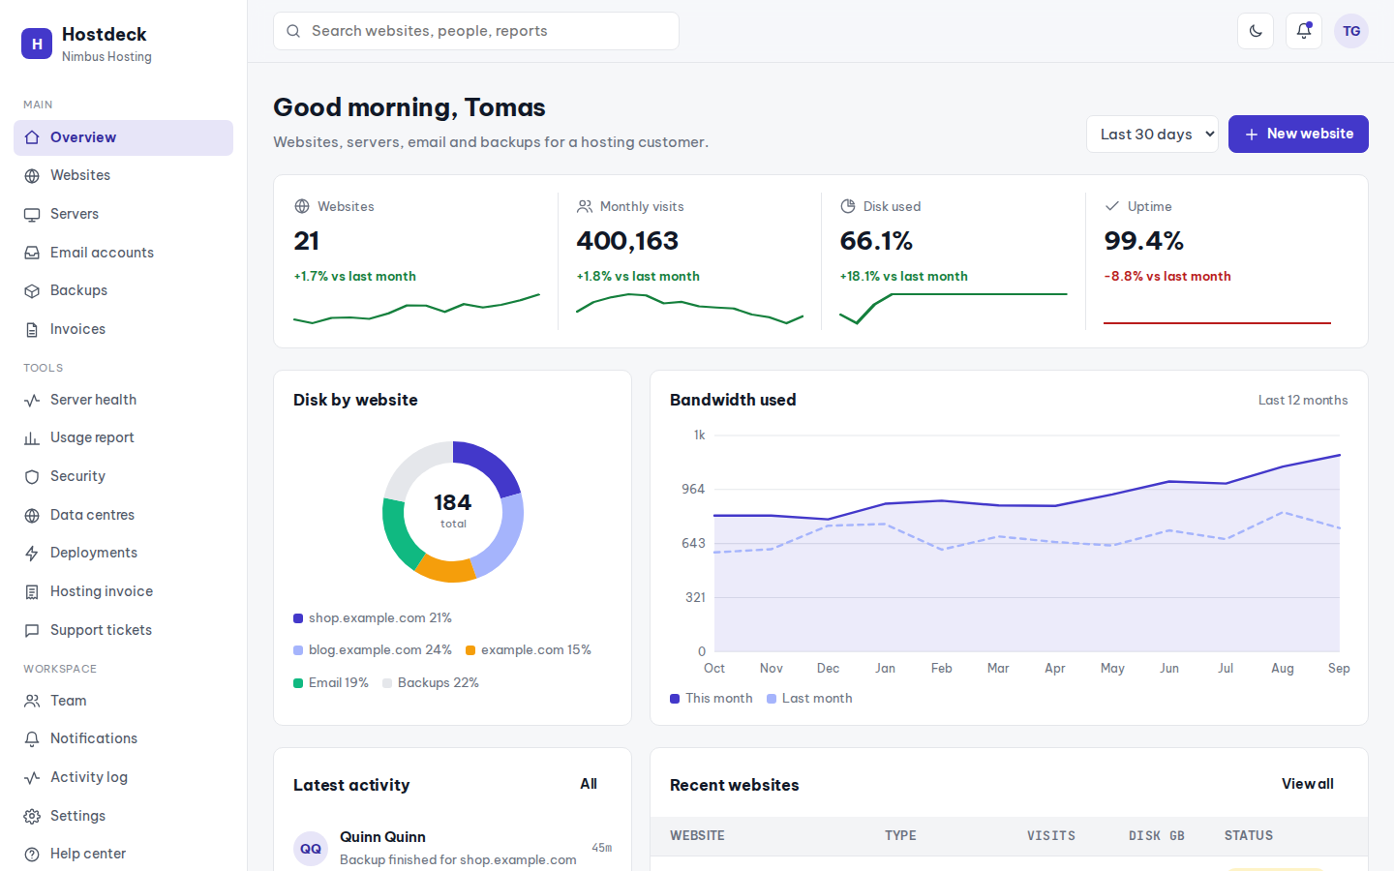Click the Last month chart legend
Image resolution: width=1394 pixels, height=871 pixels.
coord(809,698)
